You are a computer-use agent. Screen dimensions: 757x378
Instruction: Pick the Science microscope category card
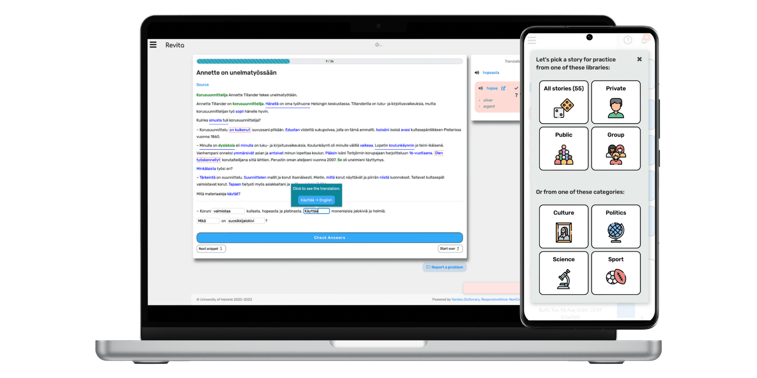[x=564, y=273]
